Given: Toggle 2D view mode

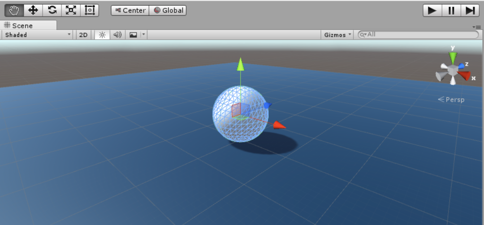Looking at the screenshot, I should pyautogui.click(x=83, y=35).
